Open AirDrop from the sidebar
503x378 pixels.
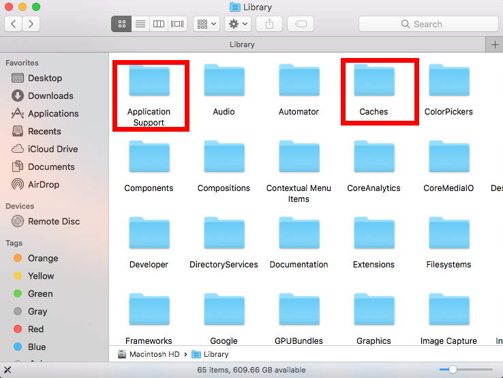click(x=43, y=185)
